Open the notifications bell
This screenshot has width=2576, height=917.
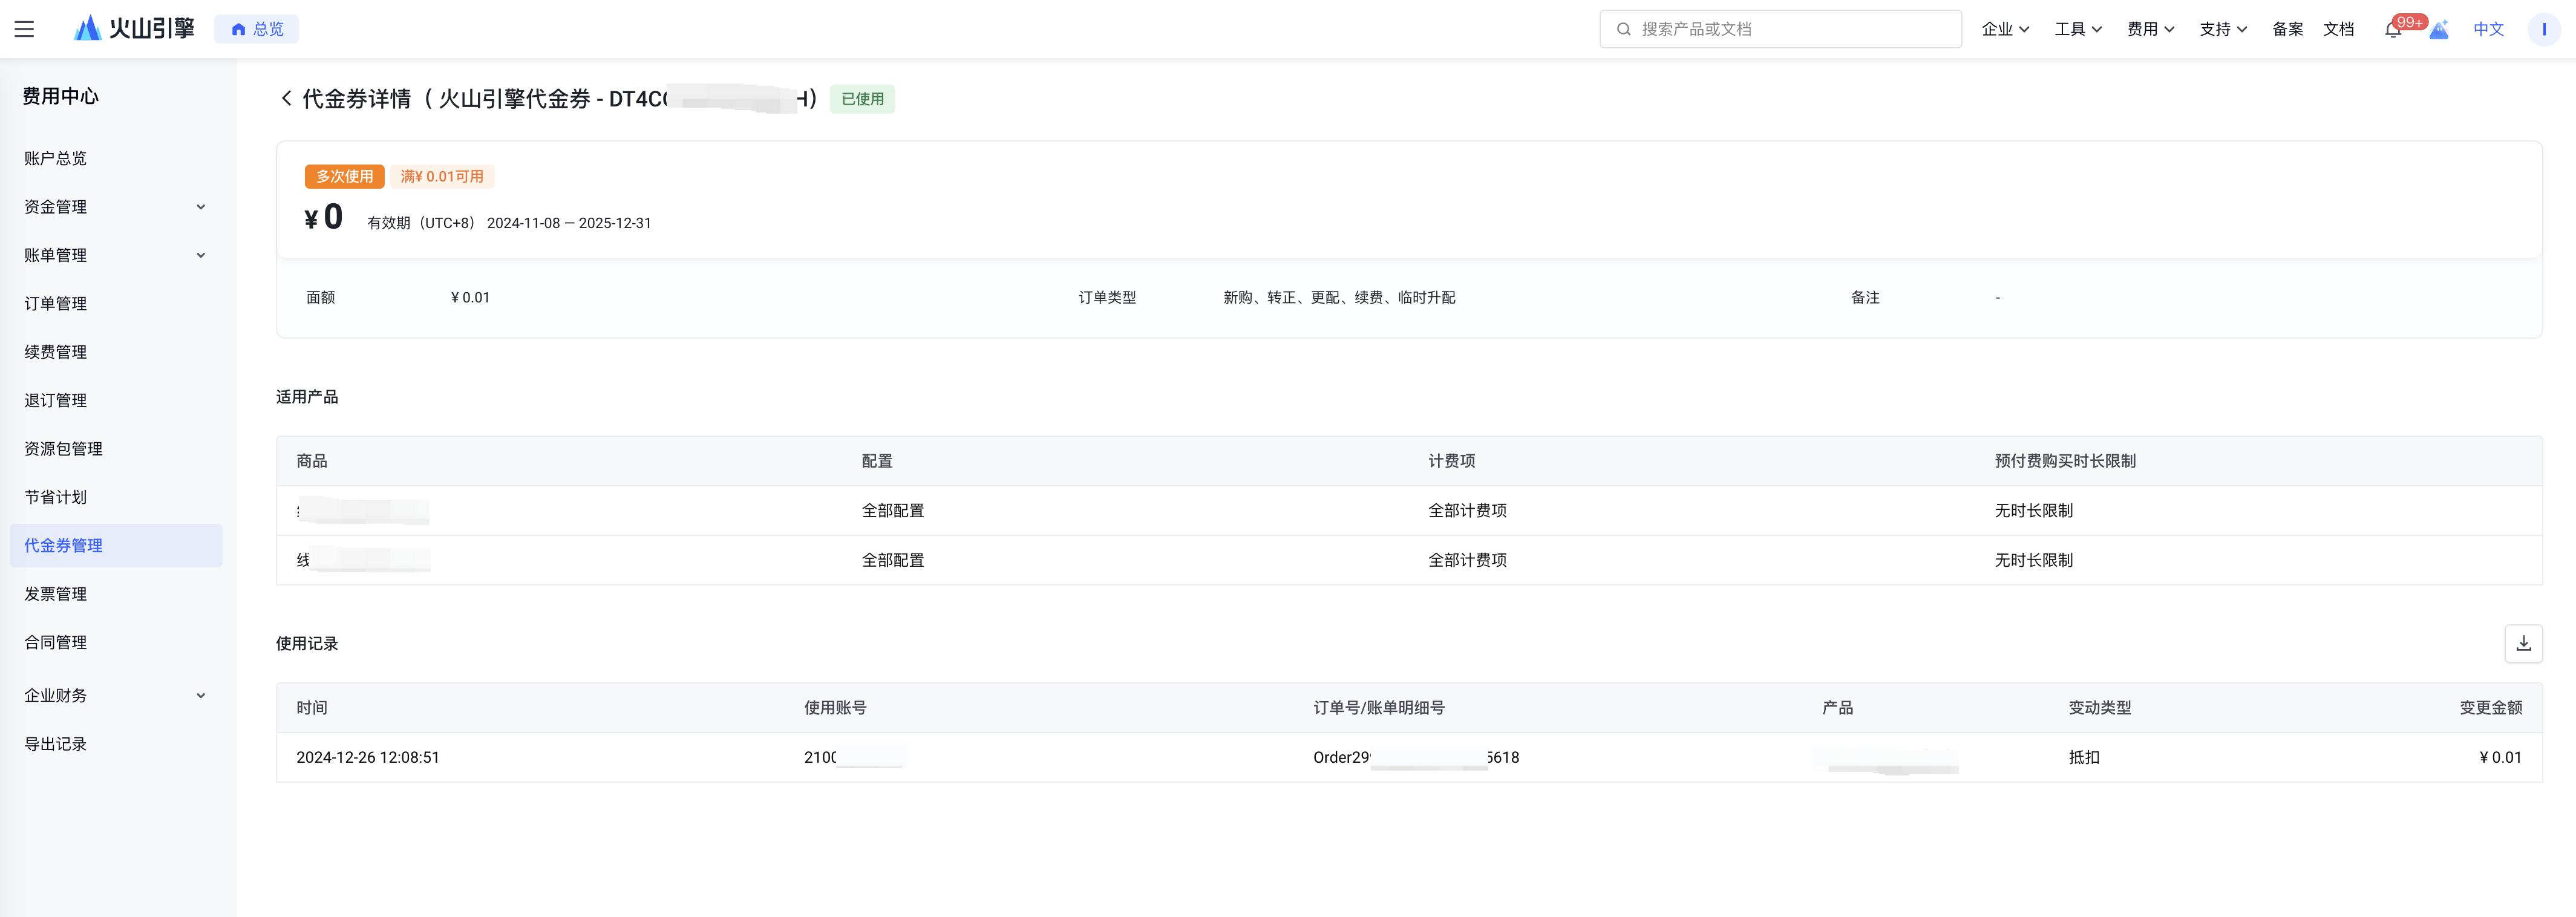click(2393, 29)
